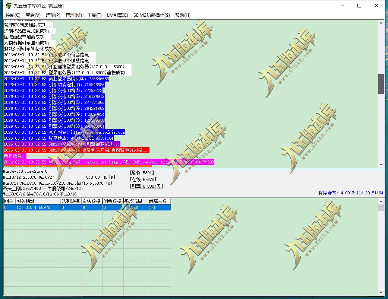Click the [在线:6/6/0] status text
Image resolution: width=388 pixels, height=299 pixels.
[143, 179]
